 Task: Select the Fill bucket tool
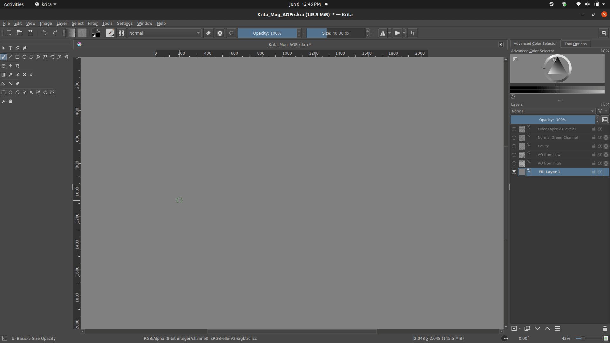click(x=31, y=75)
